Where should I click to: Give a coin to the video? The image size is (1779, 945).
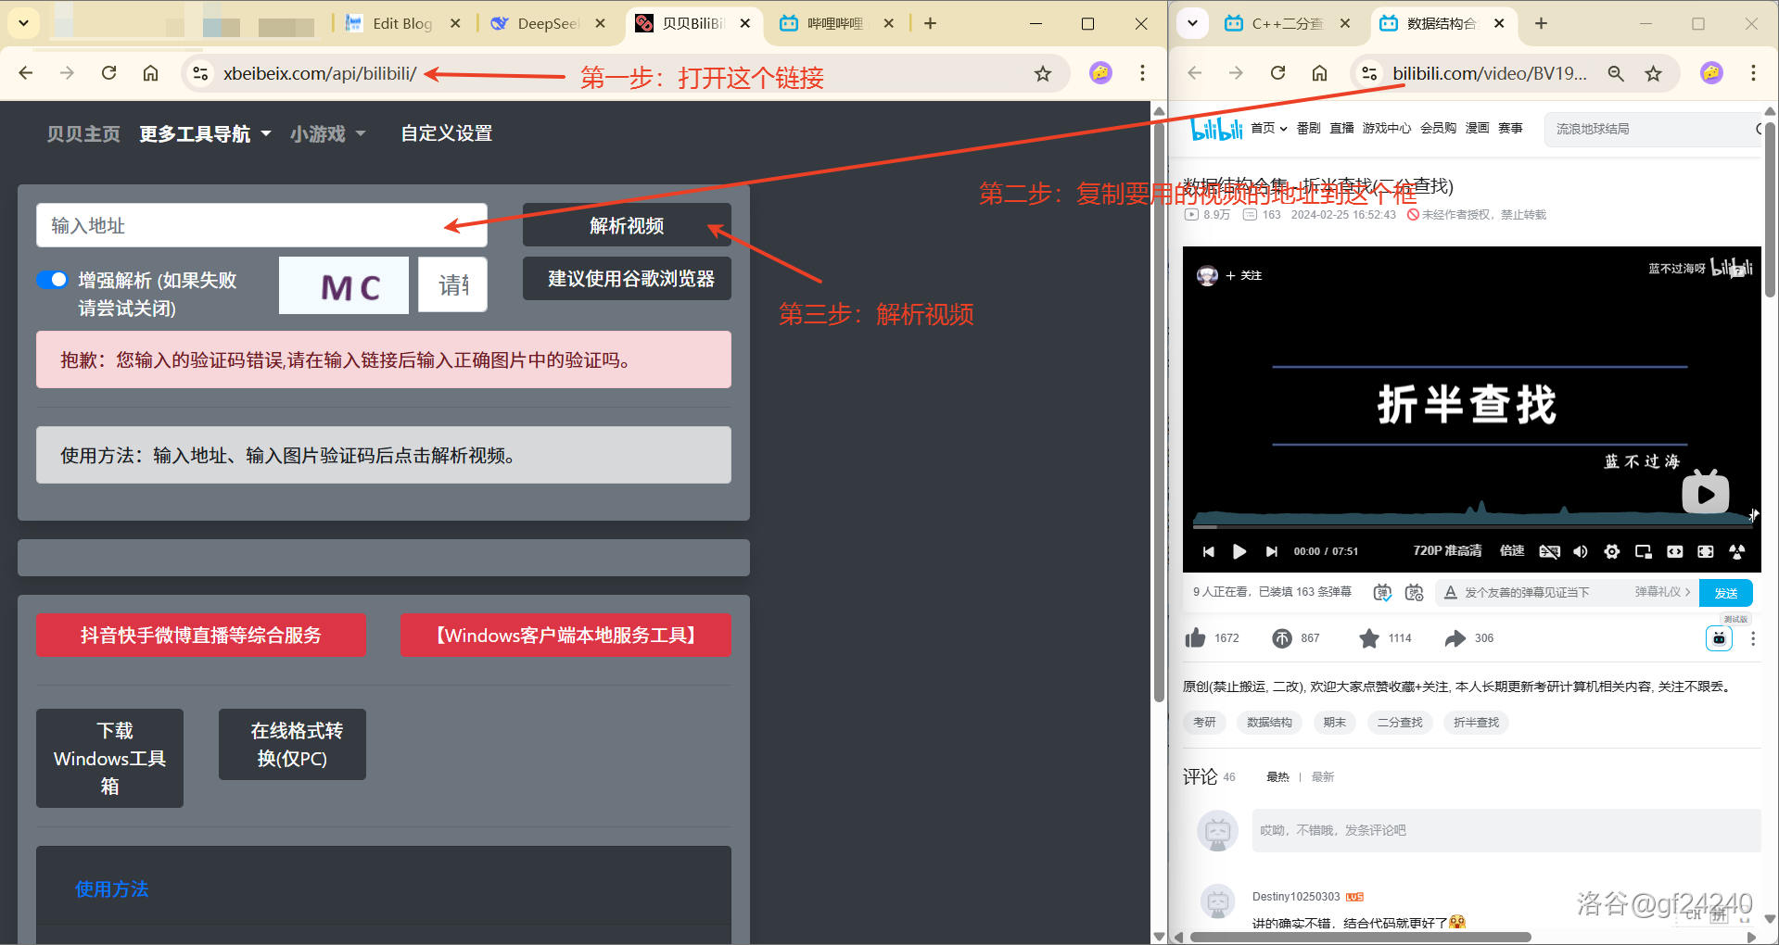click(x=1282, y=637)
